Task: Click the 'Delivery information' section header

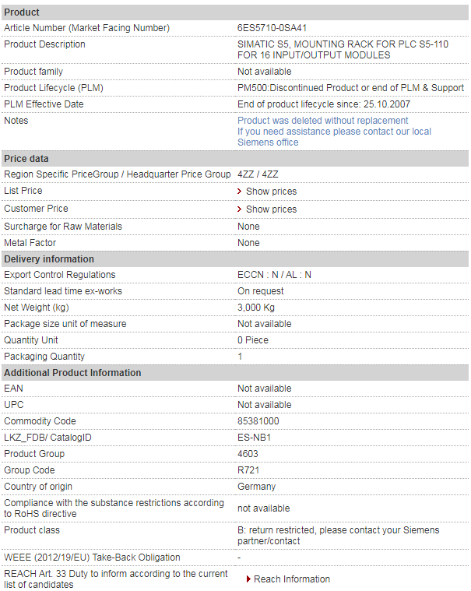Action: [49, 259]
